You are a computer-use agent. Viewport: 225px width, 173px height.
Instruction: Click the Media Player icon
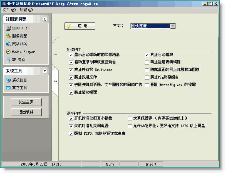(x=8, y=51)
